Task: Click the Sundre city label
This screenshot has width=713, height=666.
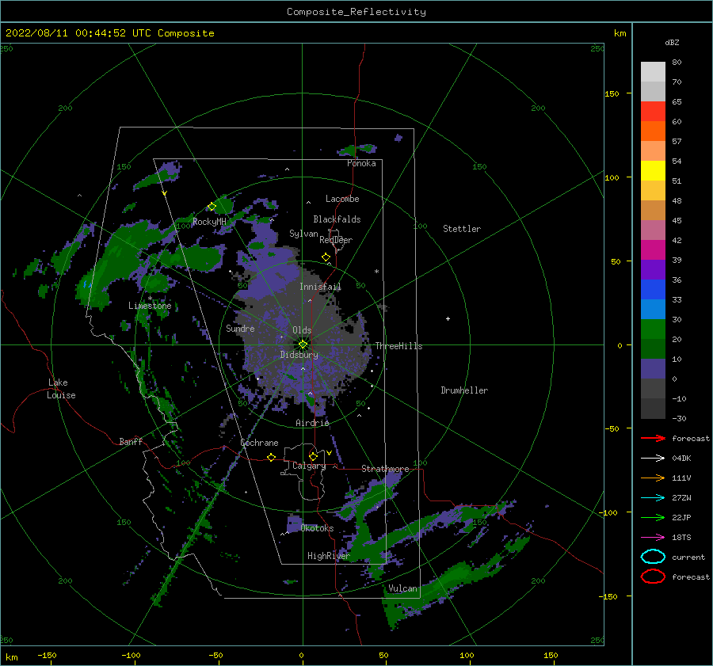Action: tap(240, 328)
